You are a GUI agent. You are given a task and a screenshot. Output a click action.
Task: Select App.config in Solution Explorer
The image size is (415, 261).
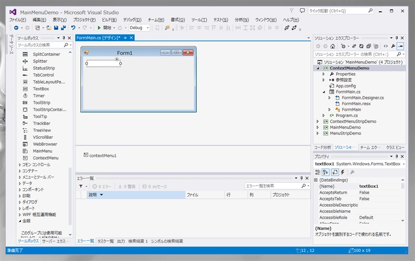click(345, 86)
